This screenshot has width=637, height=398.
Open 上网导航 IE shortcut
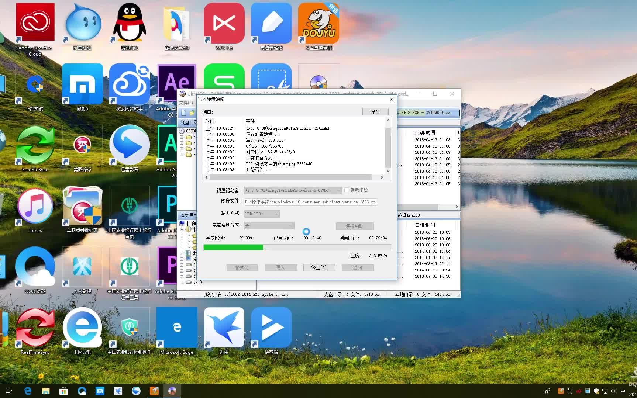pyautogui.click(x=82, y=331)
